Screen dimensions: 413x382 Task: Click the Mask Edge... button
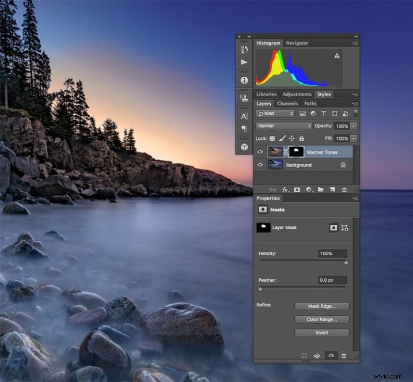pyautogui.click(x=321, y=306)
